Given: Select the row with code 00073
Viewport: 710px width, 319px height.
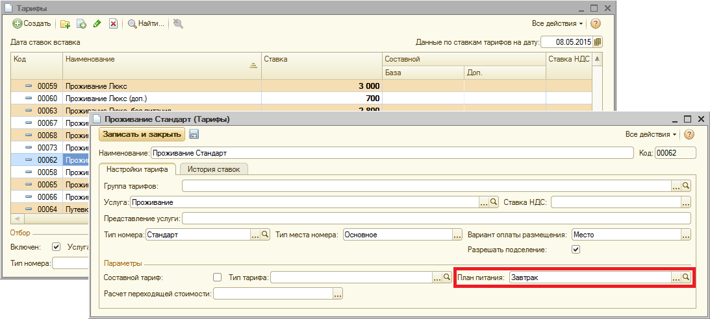Looking at the screenshot, I should point(50,147).
